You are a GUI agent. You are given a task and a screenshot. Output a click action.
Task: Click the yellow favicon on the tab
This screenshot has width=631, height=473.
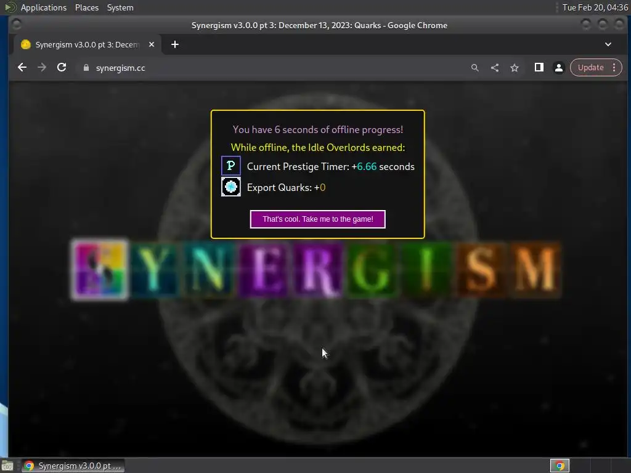point(26,44)
